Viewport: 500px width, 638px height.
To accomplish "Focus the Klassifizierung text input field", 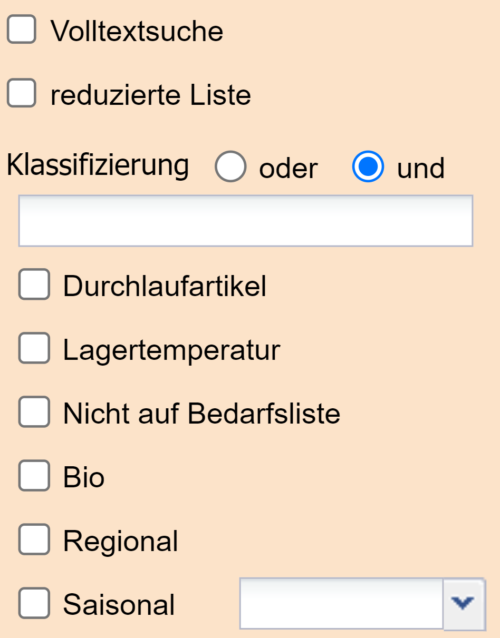I will tap(245, 221).
